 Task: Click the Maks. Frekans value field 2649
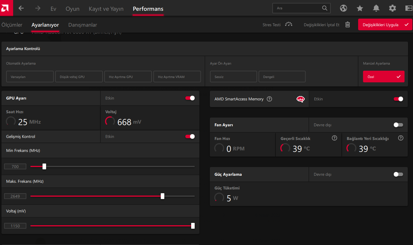[x=15, y=196]
